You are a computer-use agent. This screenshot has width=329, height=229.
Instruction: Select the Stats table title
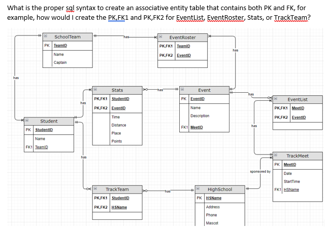pyautogui.click(x=117, y=90)
